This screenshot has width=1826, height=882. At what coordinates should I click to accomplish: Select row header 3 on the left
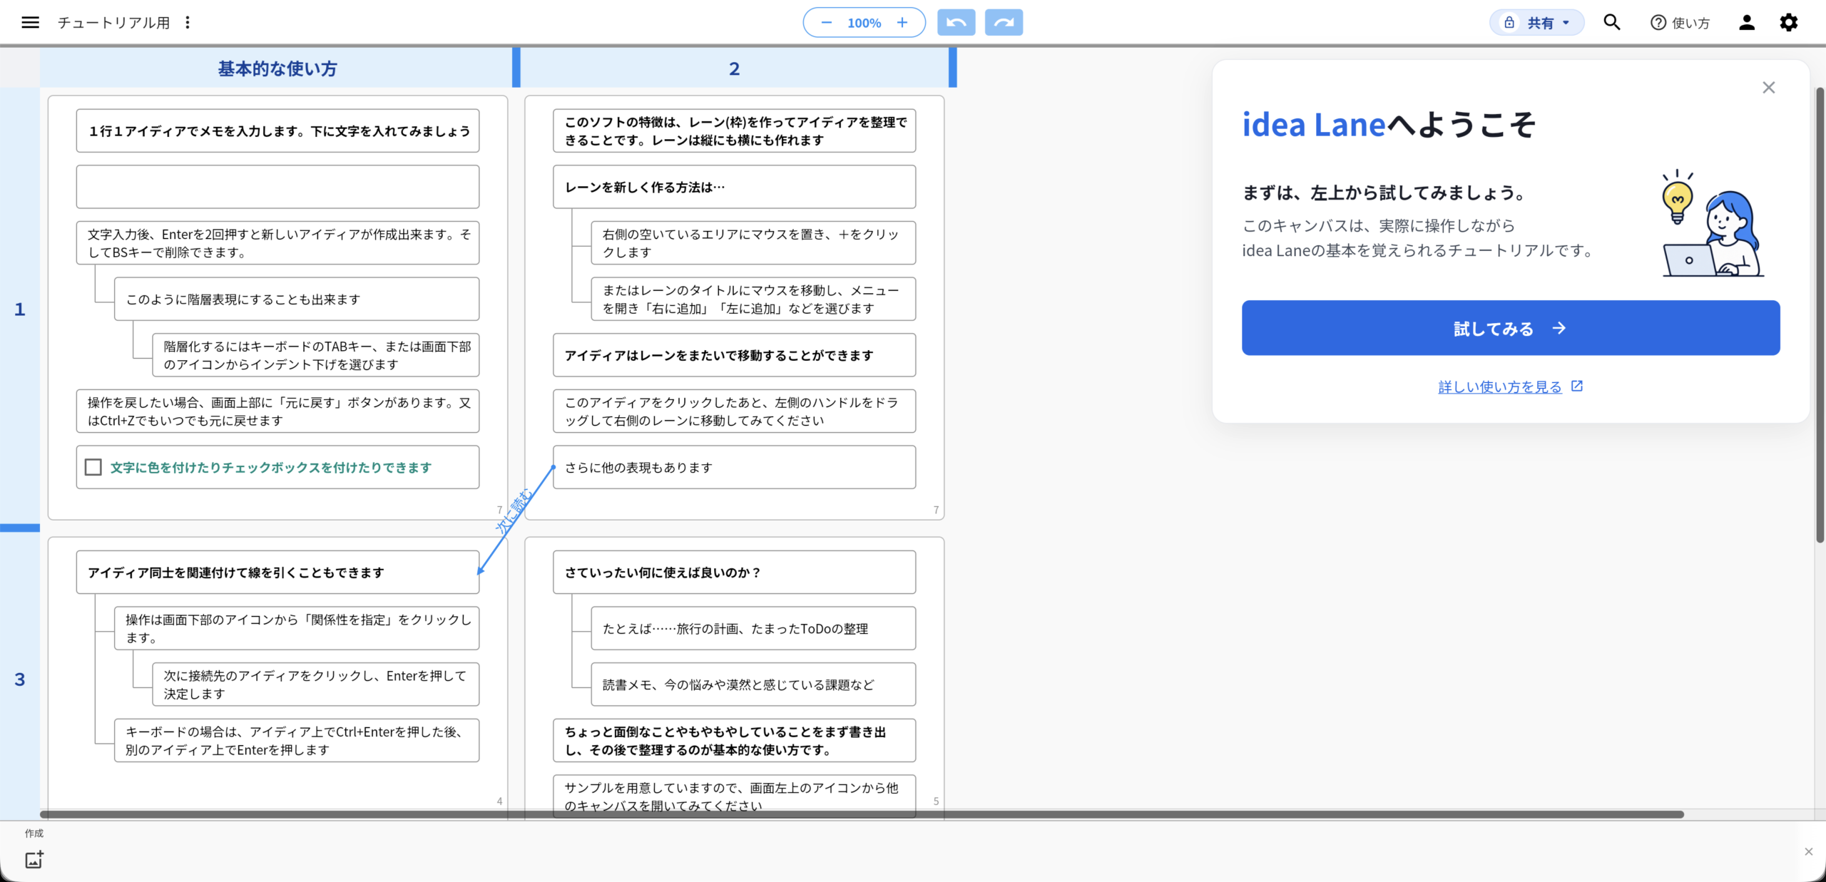20,679
